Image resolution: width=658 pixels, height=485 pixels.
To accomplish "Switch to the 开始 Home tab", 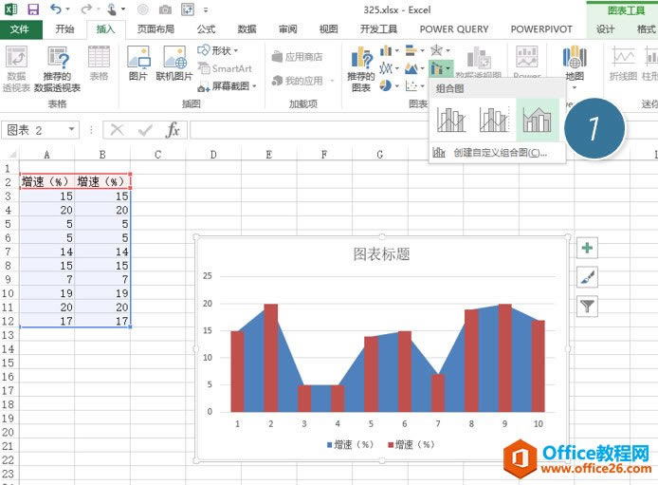I will tap(64, 29).
